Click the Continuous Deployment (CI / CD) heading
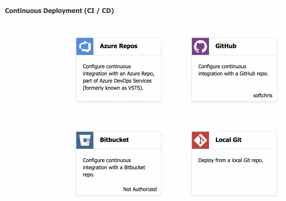The image size is (286, 201). click(x=59, y=11)
